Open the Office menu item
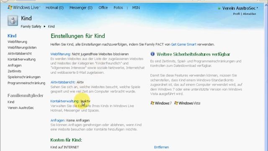This screenshot has height=151, width=268. click(x=103, y=8)
